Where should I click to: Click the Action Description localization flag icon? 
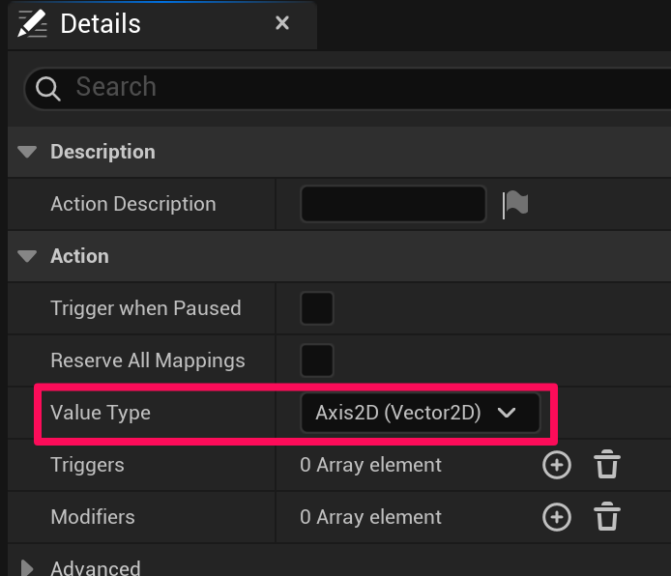point(515,204)
